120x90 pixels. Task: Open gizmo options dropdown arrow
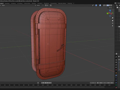[x=98, y=5]
